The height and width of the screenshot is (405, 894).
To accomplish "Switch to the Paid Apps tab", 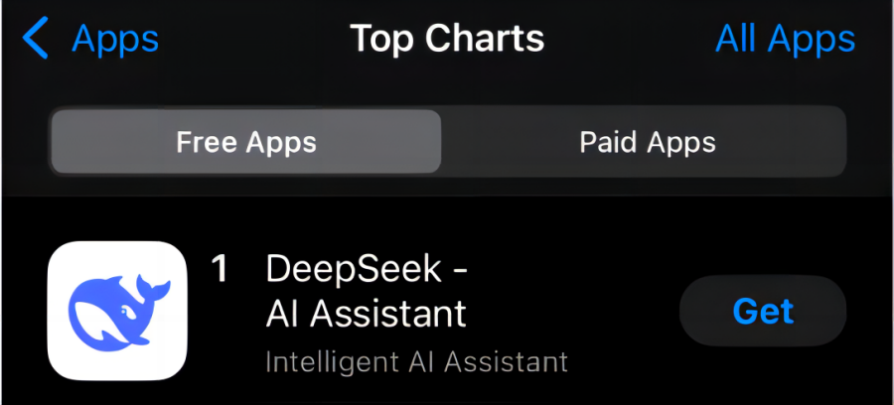I will point(647,142).
